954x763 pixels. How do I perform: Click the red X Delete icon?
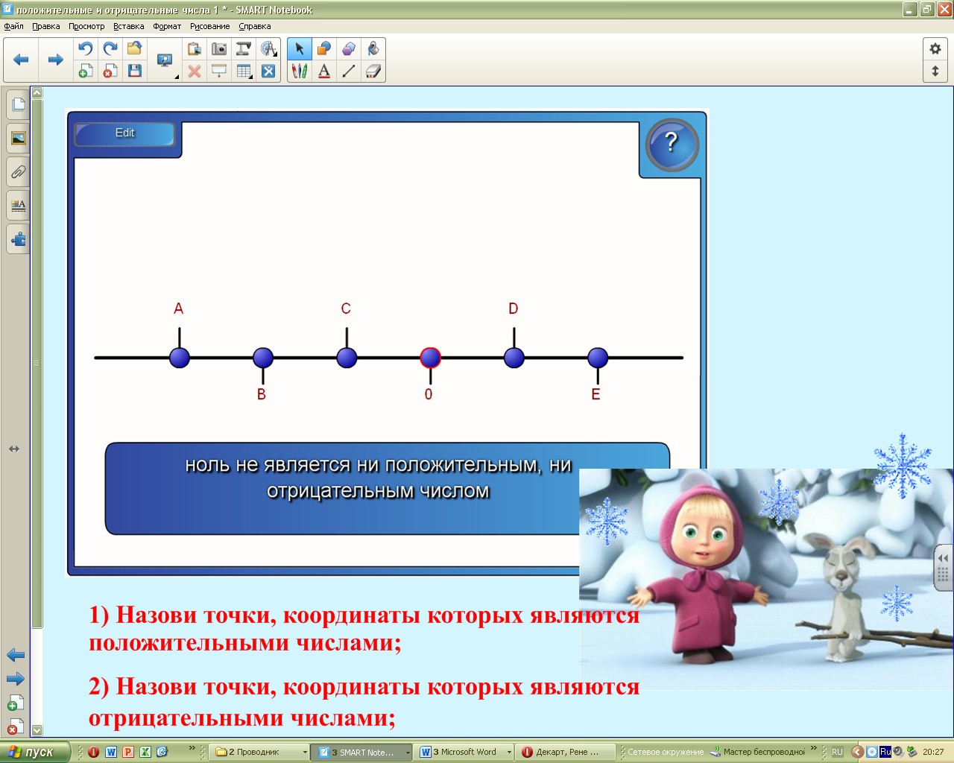[195, 71]
